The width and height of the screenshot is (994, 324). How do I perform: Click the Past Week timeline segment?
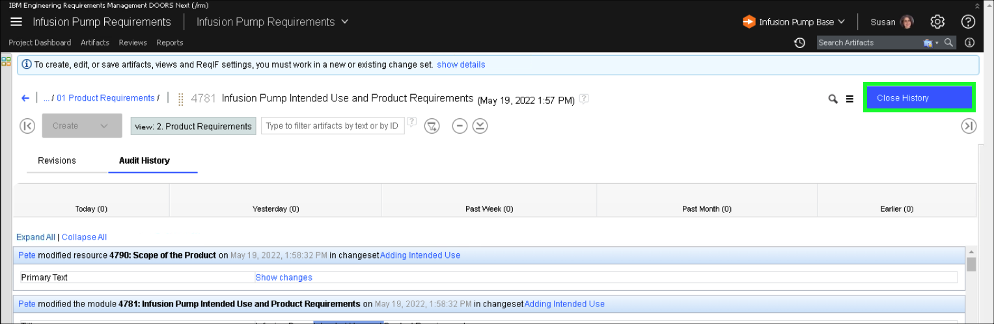point(489,201)
